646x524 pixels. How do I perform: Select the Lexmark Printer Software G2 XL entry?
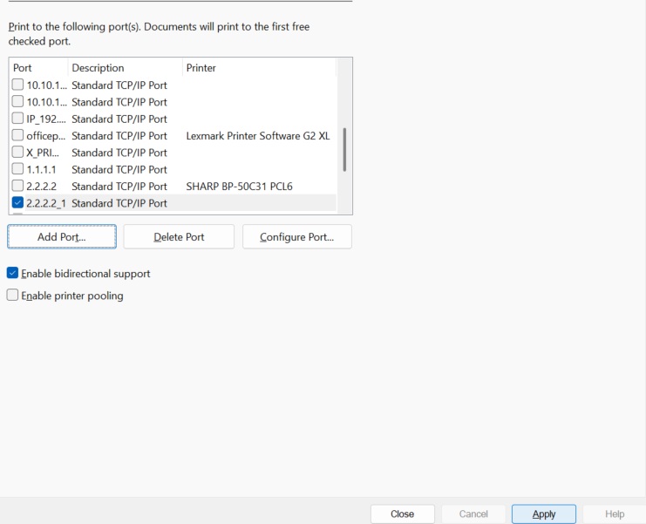pyautogui.click(x=258, y=136)
